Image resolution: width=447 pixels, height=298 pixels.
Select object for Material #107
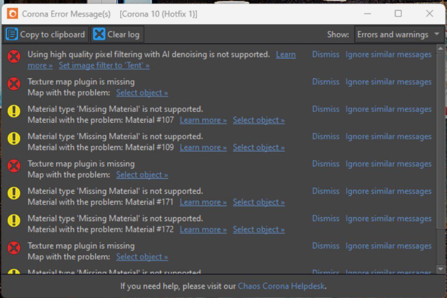(x=259, y=120)
